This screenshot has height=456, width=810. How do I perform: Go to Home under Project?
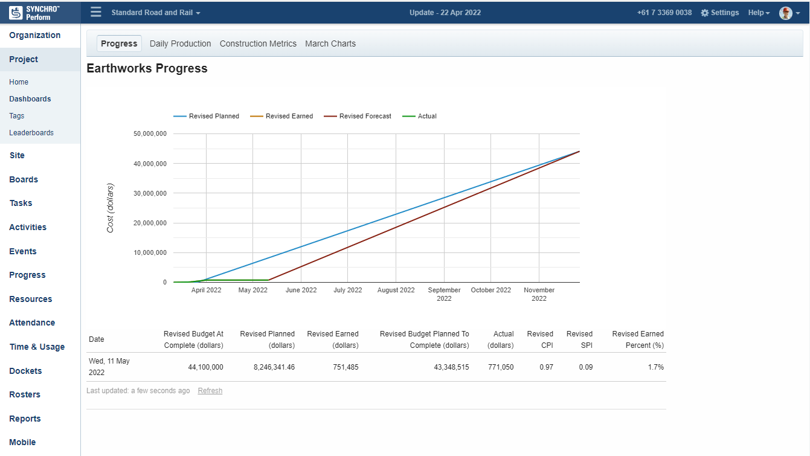(19, 82)
